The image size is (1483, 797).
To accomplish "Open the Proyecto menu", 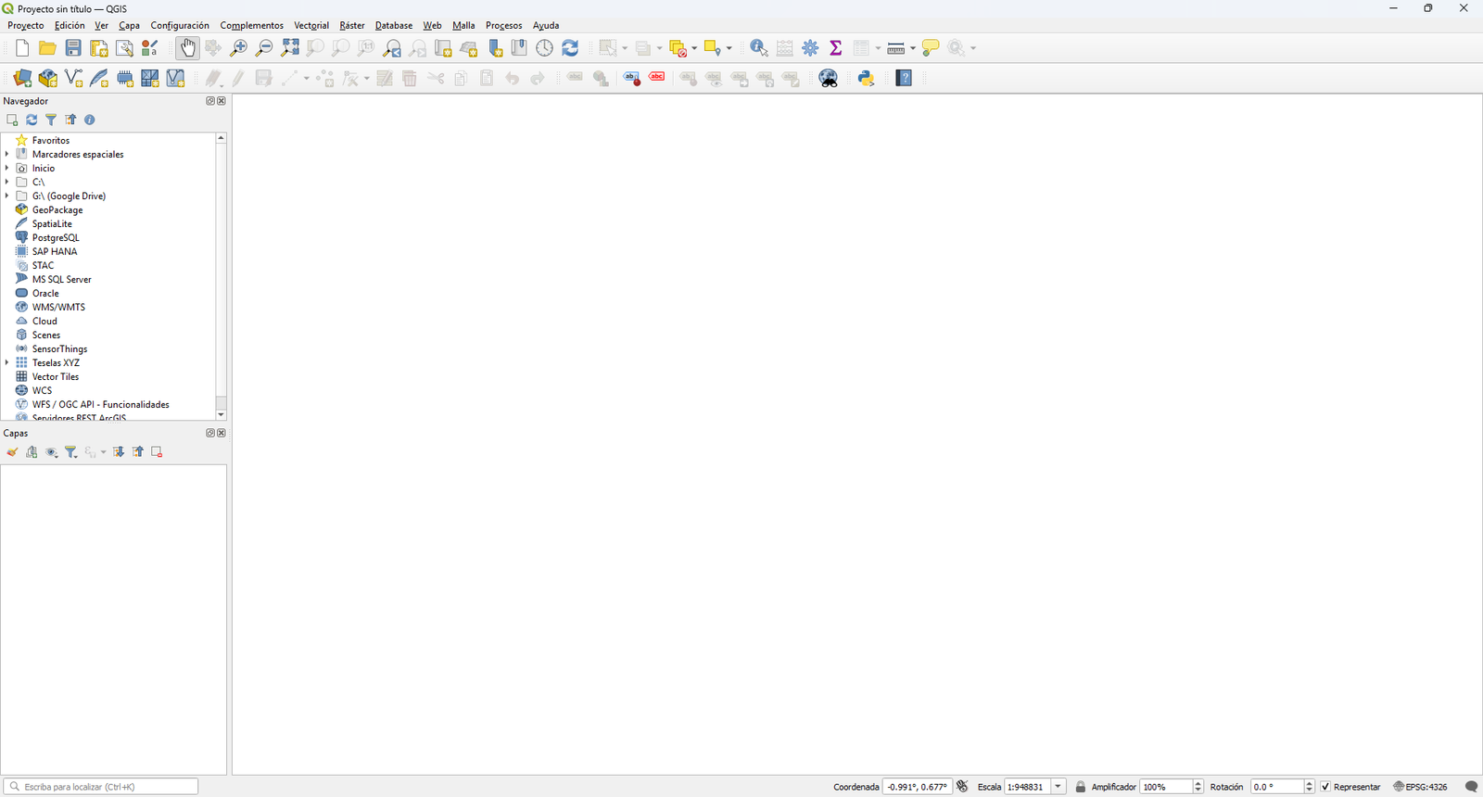I will (26, 25).
